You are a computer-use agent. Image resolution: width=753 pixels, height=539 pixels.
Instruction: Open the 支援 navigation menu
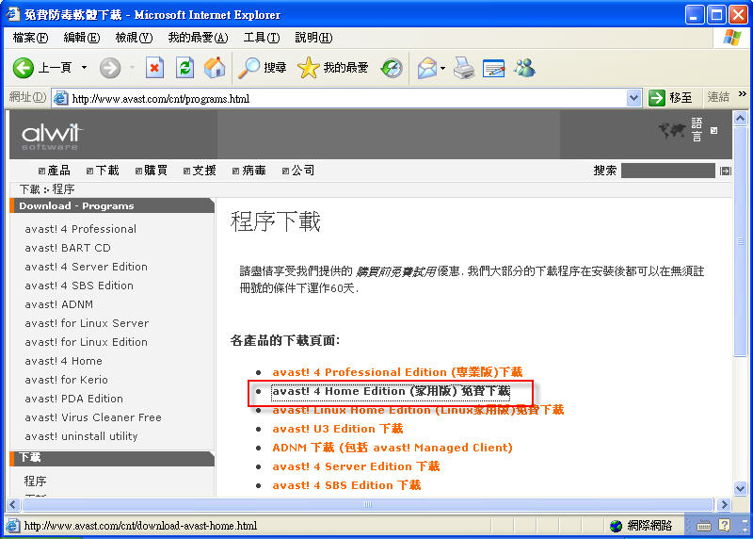200,171
